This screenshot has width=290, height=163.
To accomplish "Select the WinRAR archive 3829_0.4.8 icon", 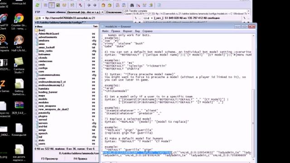I will [19, 108].
